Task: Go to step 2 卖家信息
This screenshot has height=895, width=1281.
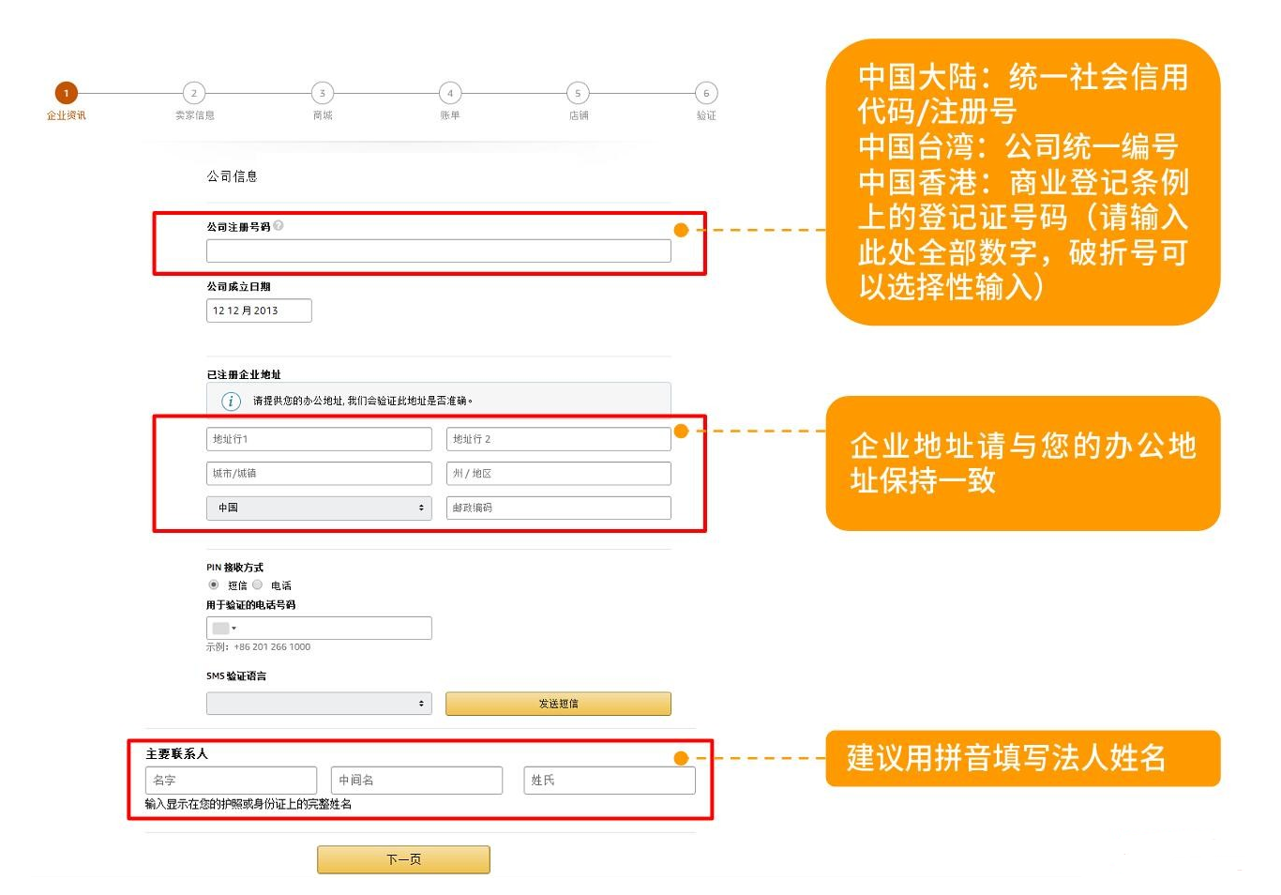Action: (x=194, y=93)
